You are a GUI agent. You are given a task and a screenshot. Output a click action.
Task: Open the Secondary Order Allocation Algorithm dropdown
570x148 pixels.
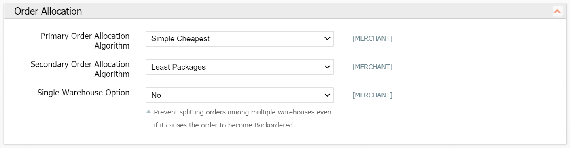[240, 67]
